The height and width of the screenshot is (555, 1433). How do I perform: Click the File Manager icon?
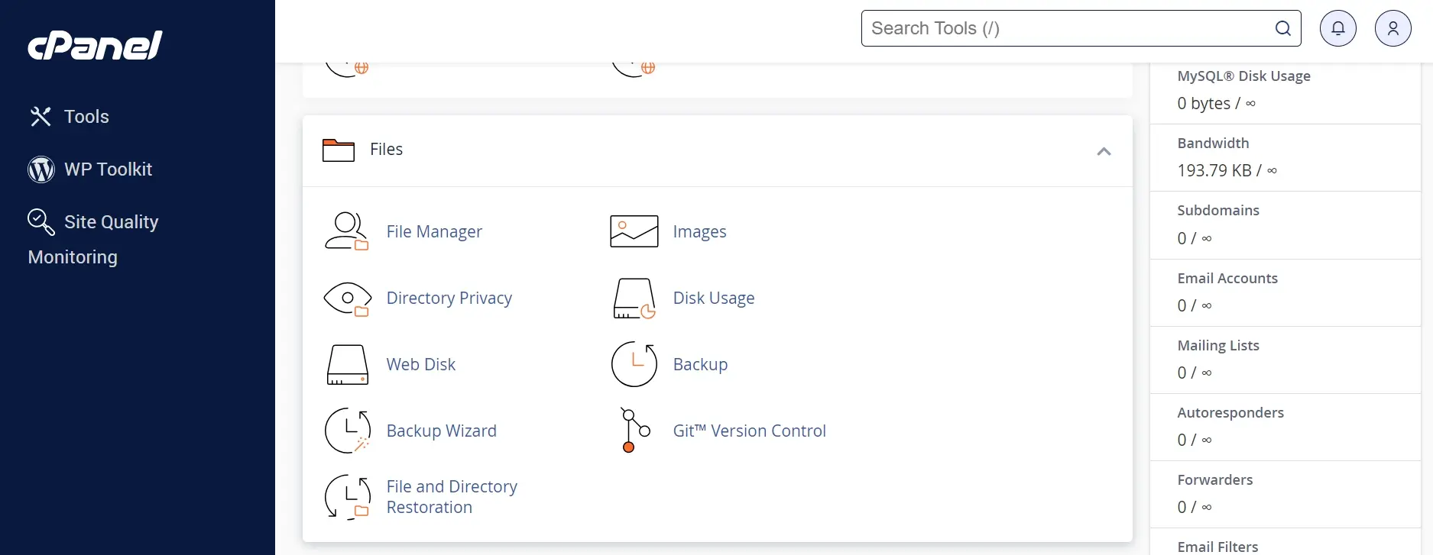pos(347,231)
